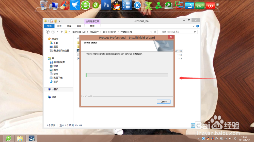Open the green person dock icon
254x142 pixels.
point(158,6)
